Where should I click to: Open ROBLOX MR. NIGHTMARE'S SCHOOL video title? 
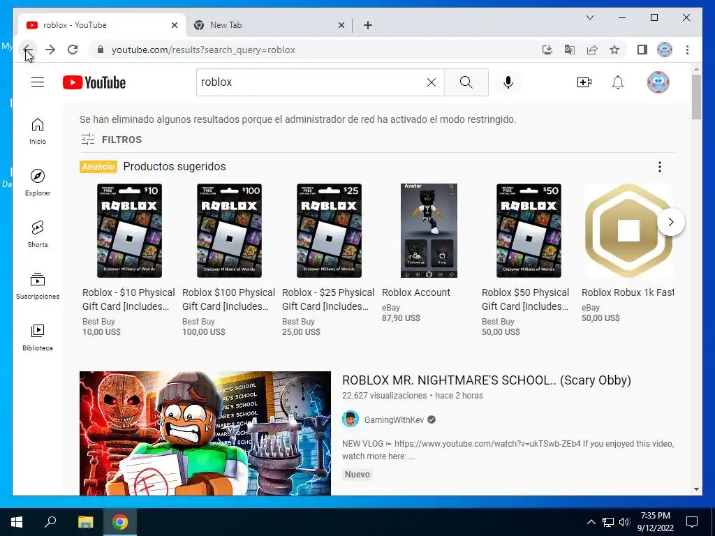(487, 380)
